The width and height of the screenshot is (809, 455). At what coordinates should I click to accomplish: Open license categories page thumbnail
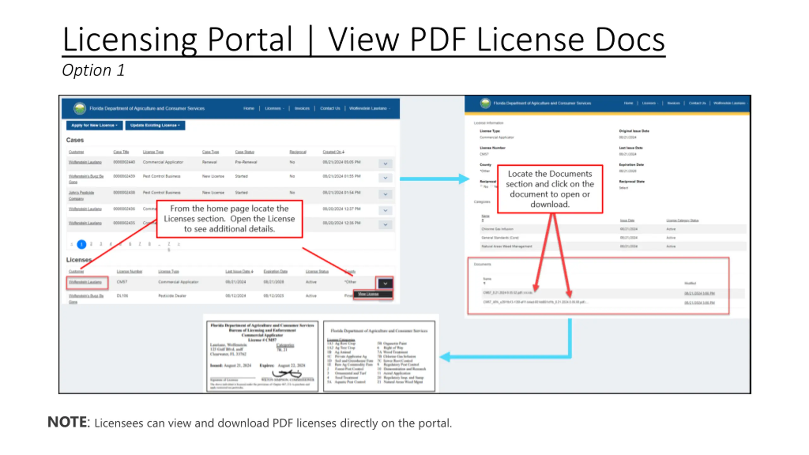[379, 356]
